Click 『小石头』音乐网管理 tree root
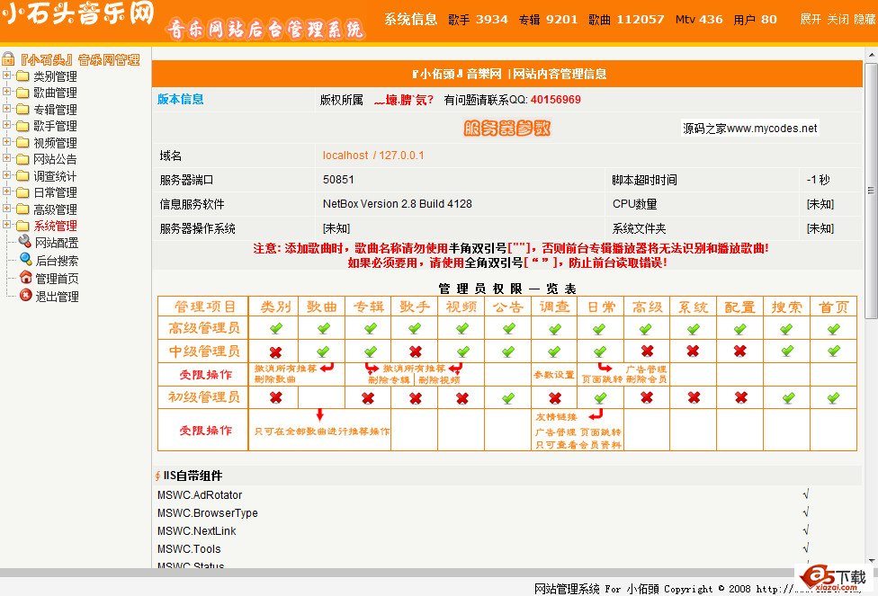This screenshot has width=878, height=596. tap(79, 60)
